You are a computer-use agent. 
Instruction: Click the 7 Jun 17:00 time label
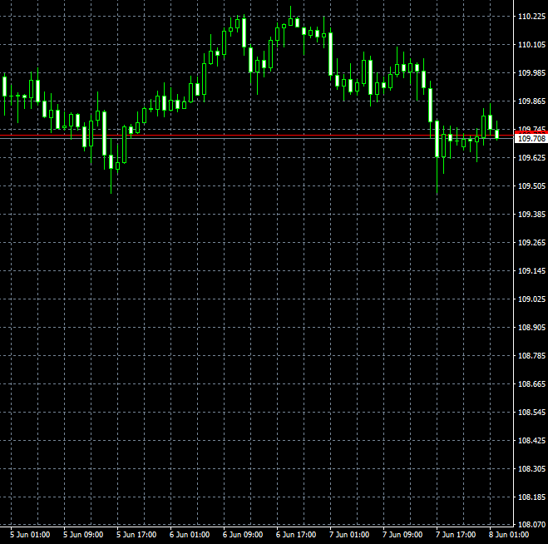coord(456,535)
